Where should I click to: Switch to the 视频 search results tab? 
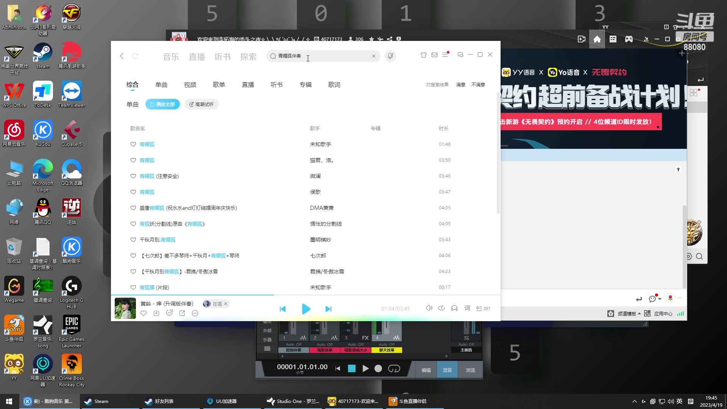[x=190, y=84]
